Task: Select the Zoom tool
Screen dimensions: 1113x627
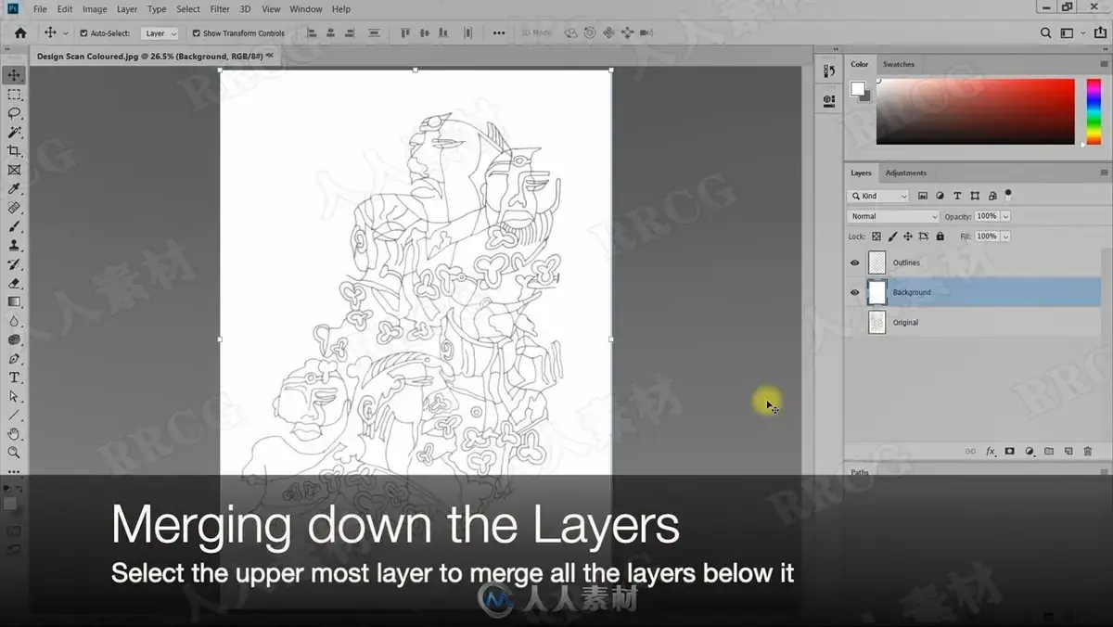Action: [14, 453]
